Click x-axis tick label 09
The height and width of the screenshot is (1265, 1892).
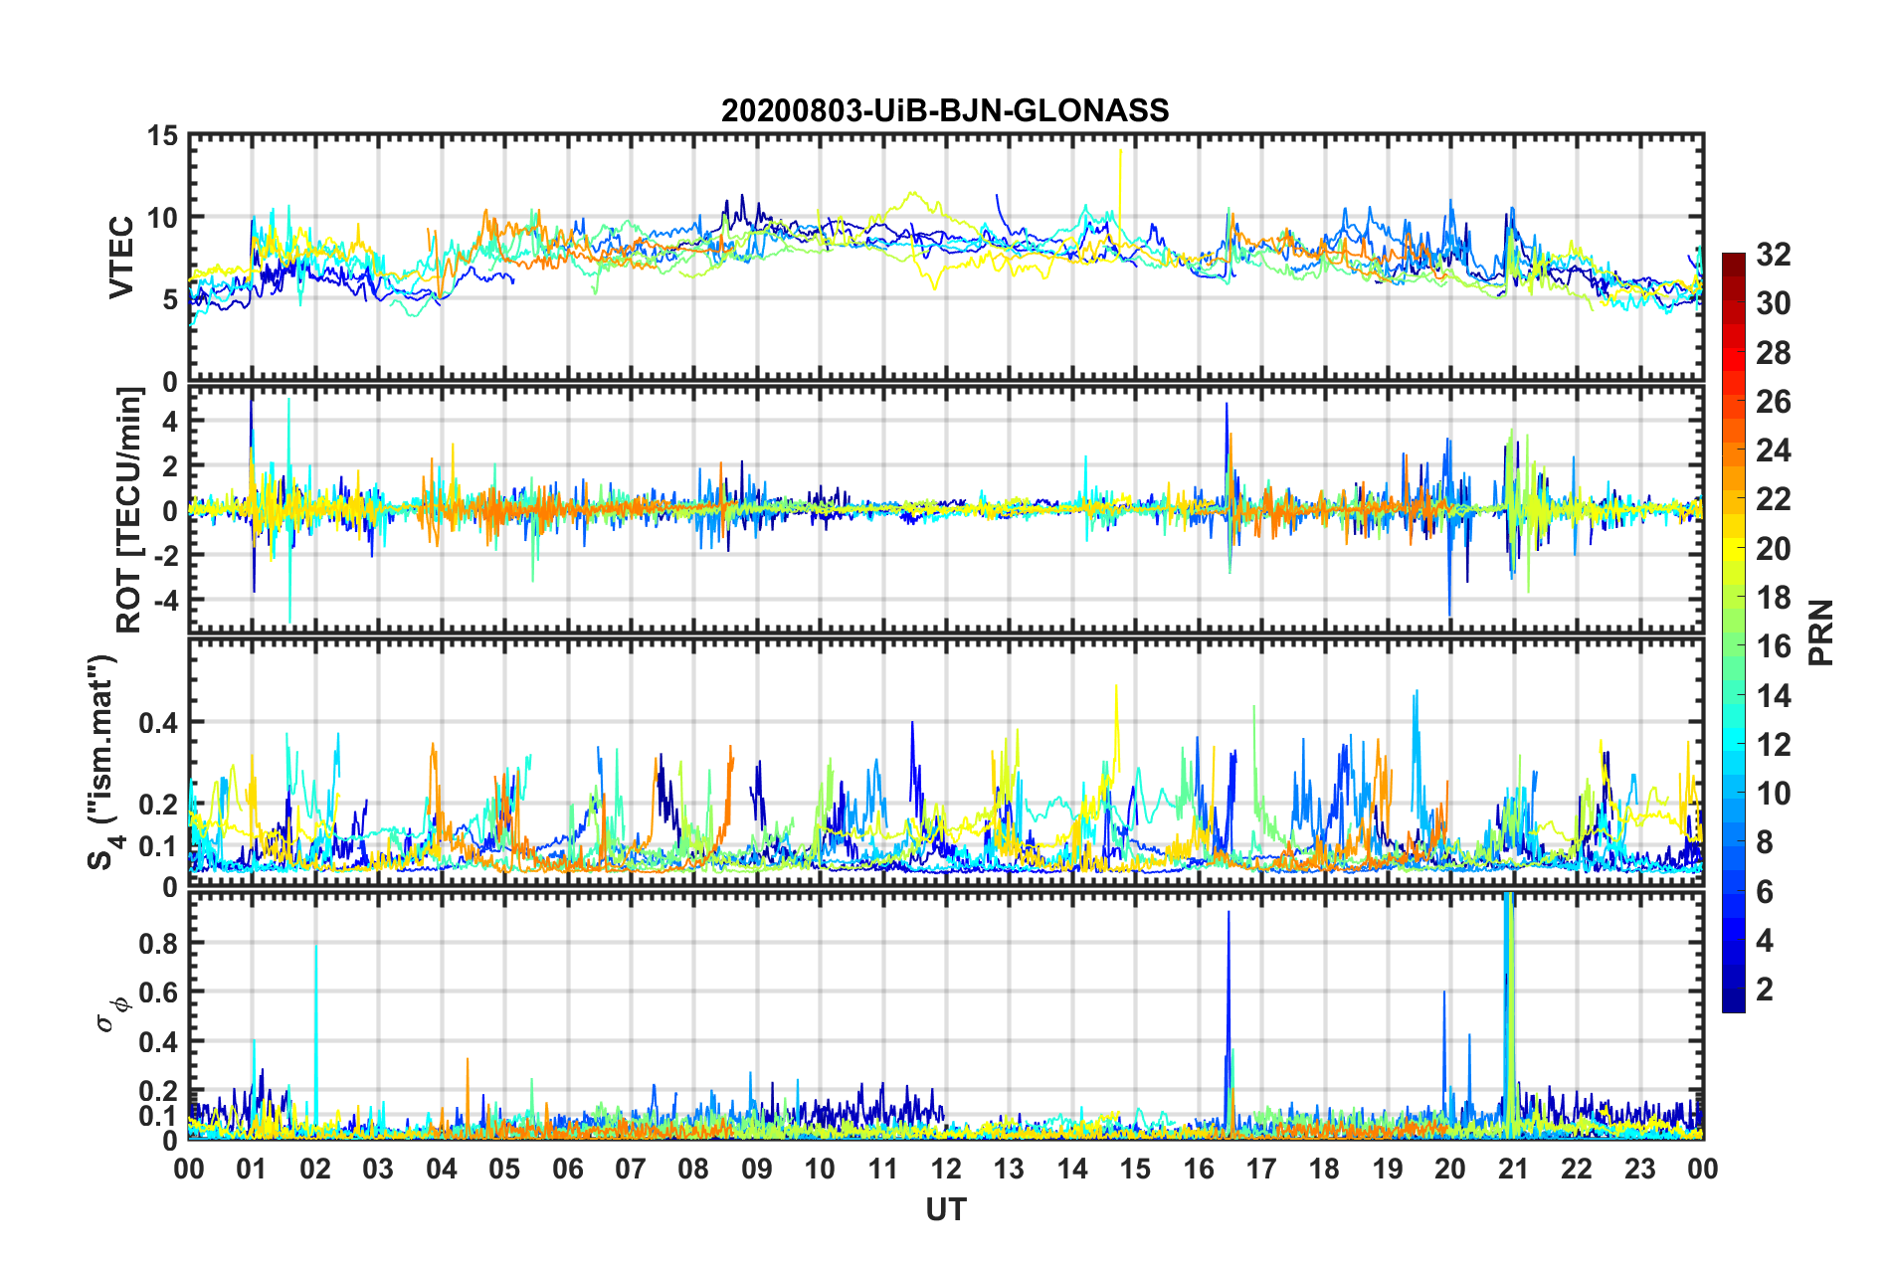tap(757, 1169)
